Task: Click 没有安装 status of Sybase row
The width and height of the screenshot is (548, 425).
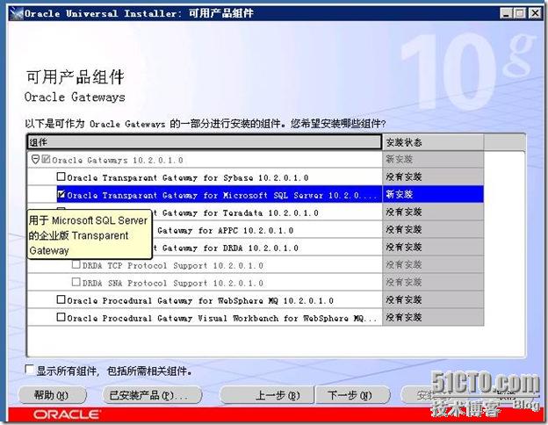Action: (433, 176)
